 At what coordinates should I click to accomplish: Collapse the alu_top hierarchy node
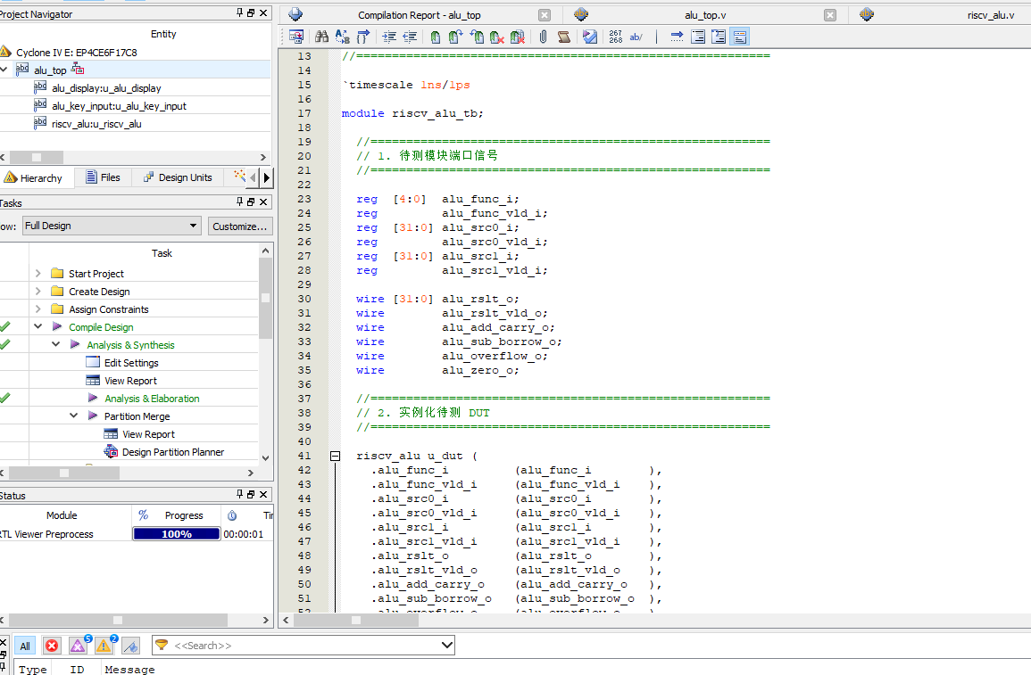(x=4, y=70)
